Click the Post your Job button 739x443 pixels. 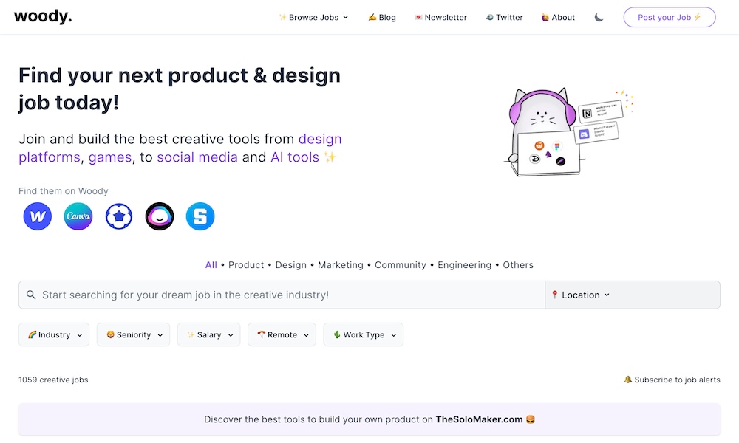[x=670, y=17]
